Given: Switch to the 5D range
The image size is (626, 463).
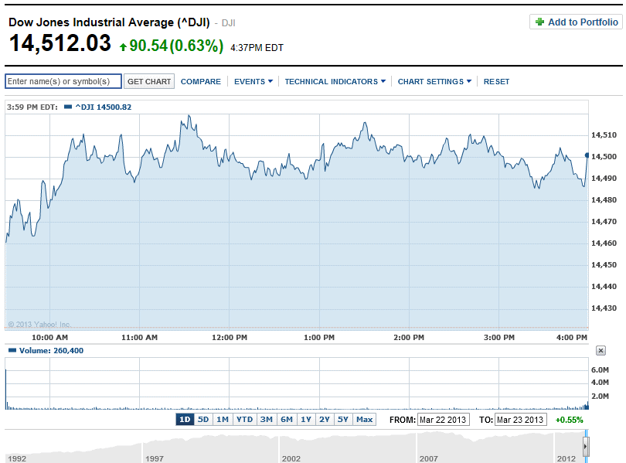Looking at the screenshot, I should coord(203,420).
